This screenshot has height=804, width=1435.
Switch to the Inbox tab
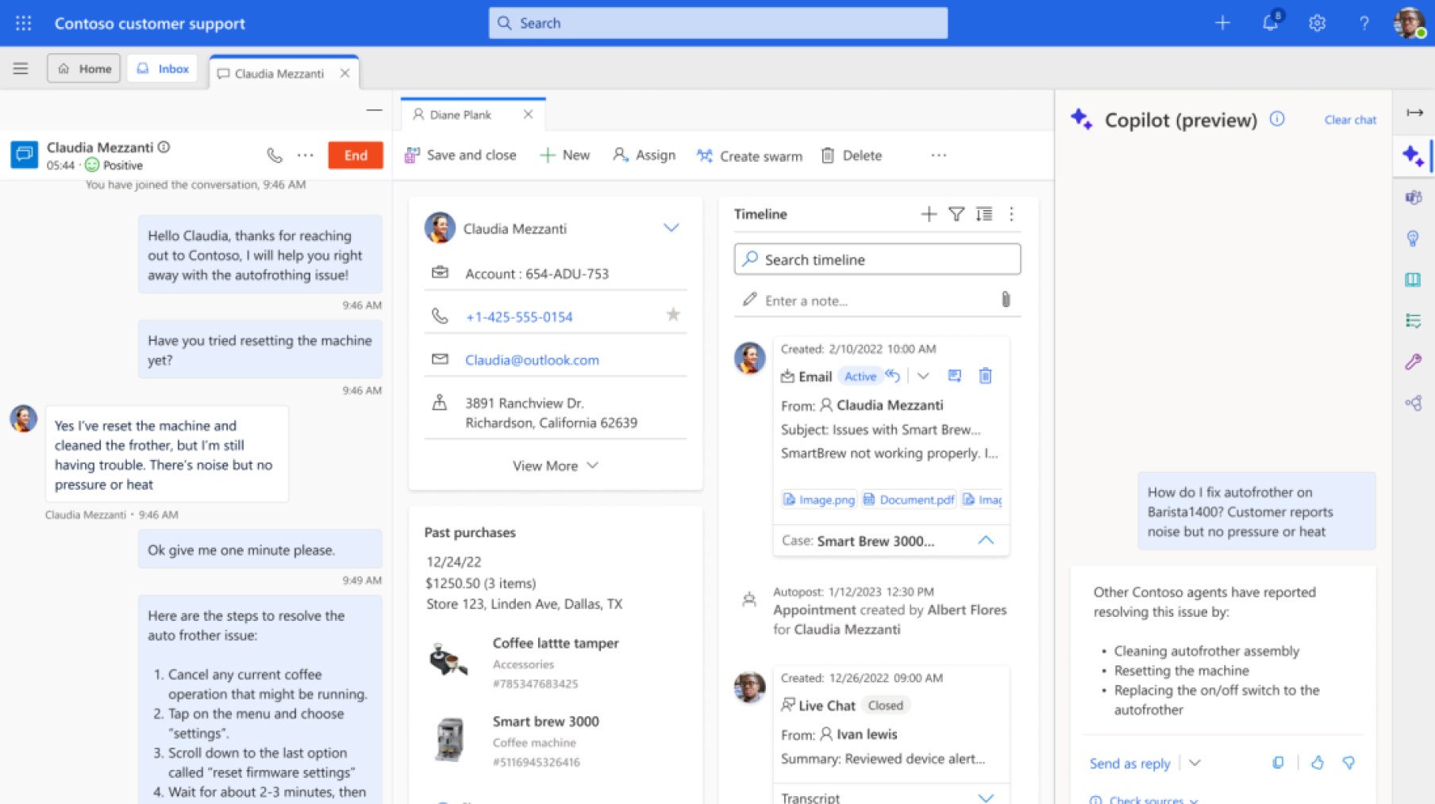click(164, 69)
